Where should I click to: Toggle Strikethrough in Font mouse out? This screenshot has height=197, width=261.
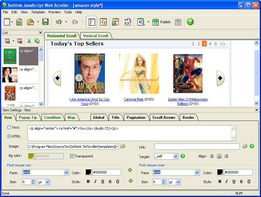[110, 182]
